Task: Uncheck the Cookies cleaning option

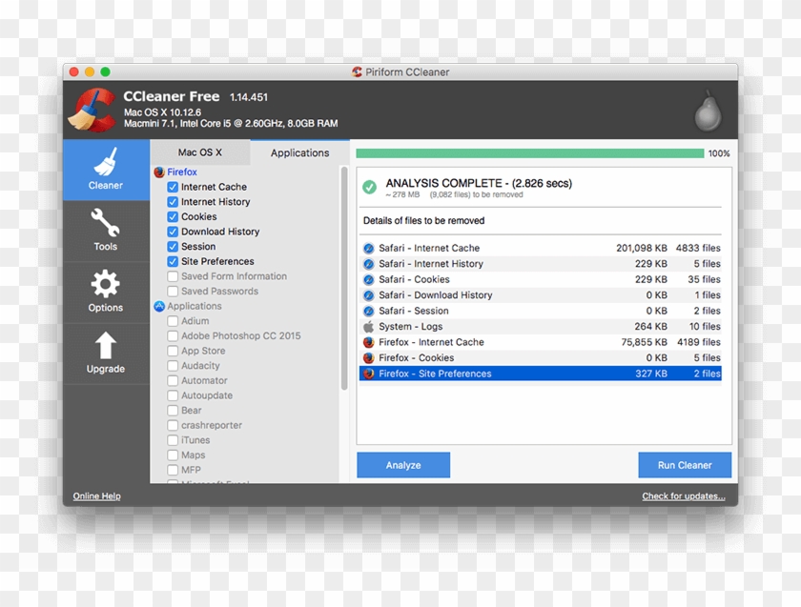Action: 173,216
